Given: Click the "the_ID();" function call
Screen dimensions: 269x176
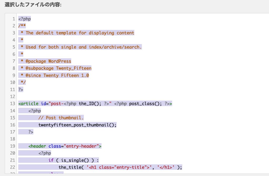Looking at the screenshot, I should tap(90, 104).
